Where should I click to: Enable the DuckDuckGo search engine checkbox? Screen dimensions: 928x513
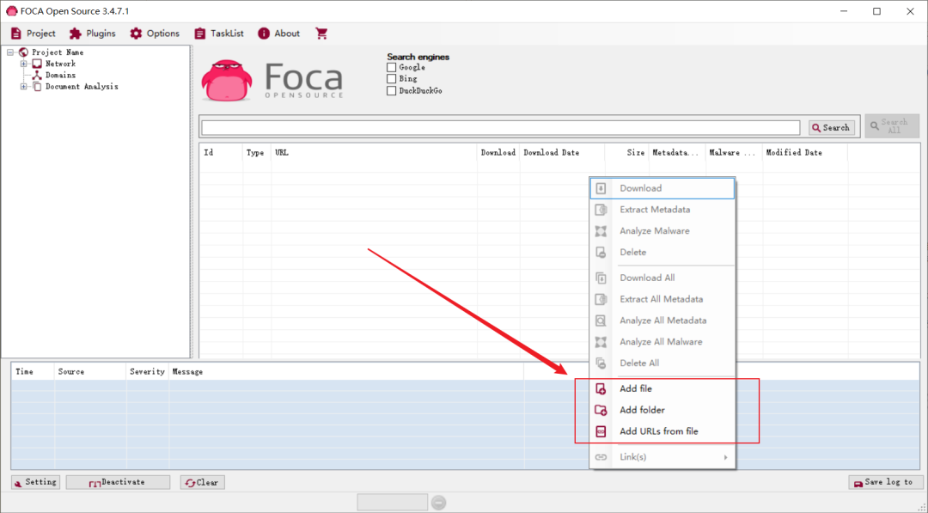391,90
